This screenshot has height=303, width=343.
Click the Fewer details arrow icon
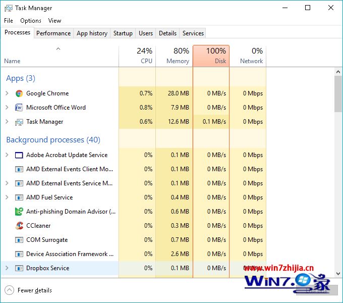click(9, 290)
